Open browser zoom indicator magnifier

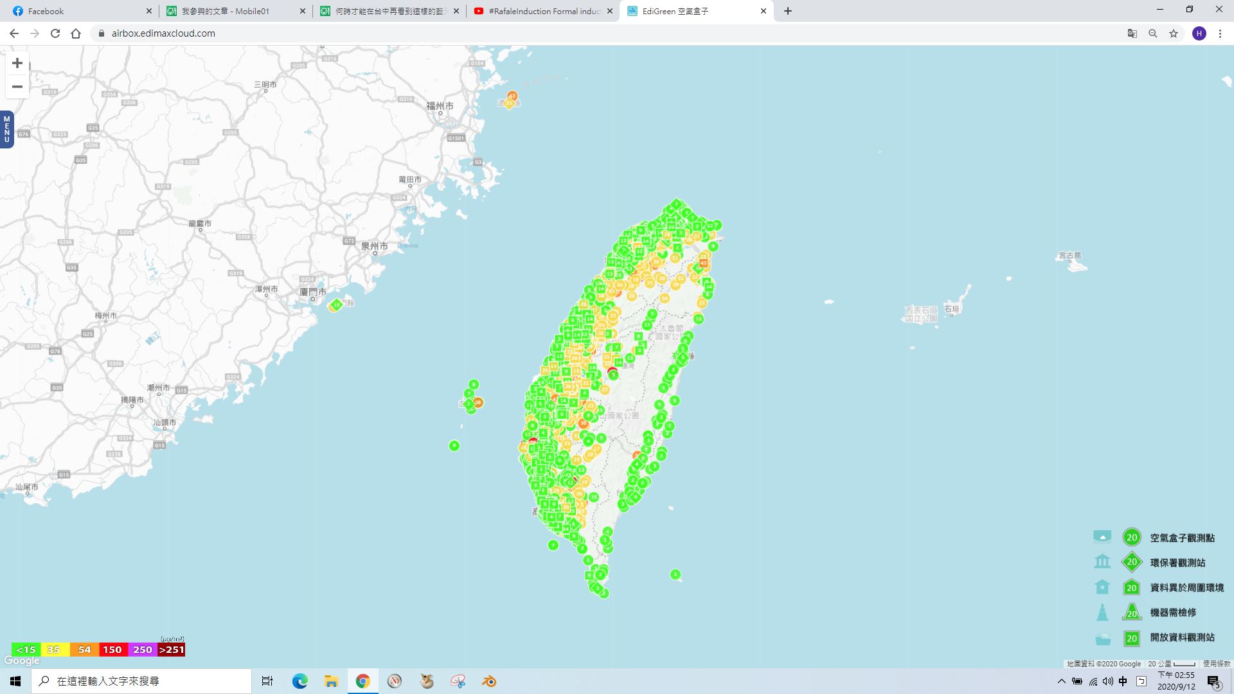coord(1153,33)
